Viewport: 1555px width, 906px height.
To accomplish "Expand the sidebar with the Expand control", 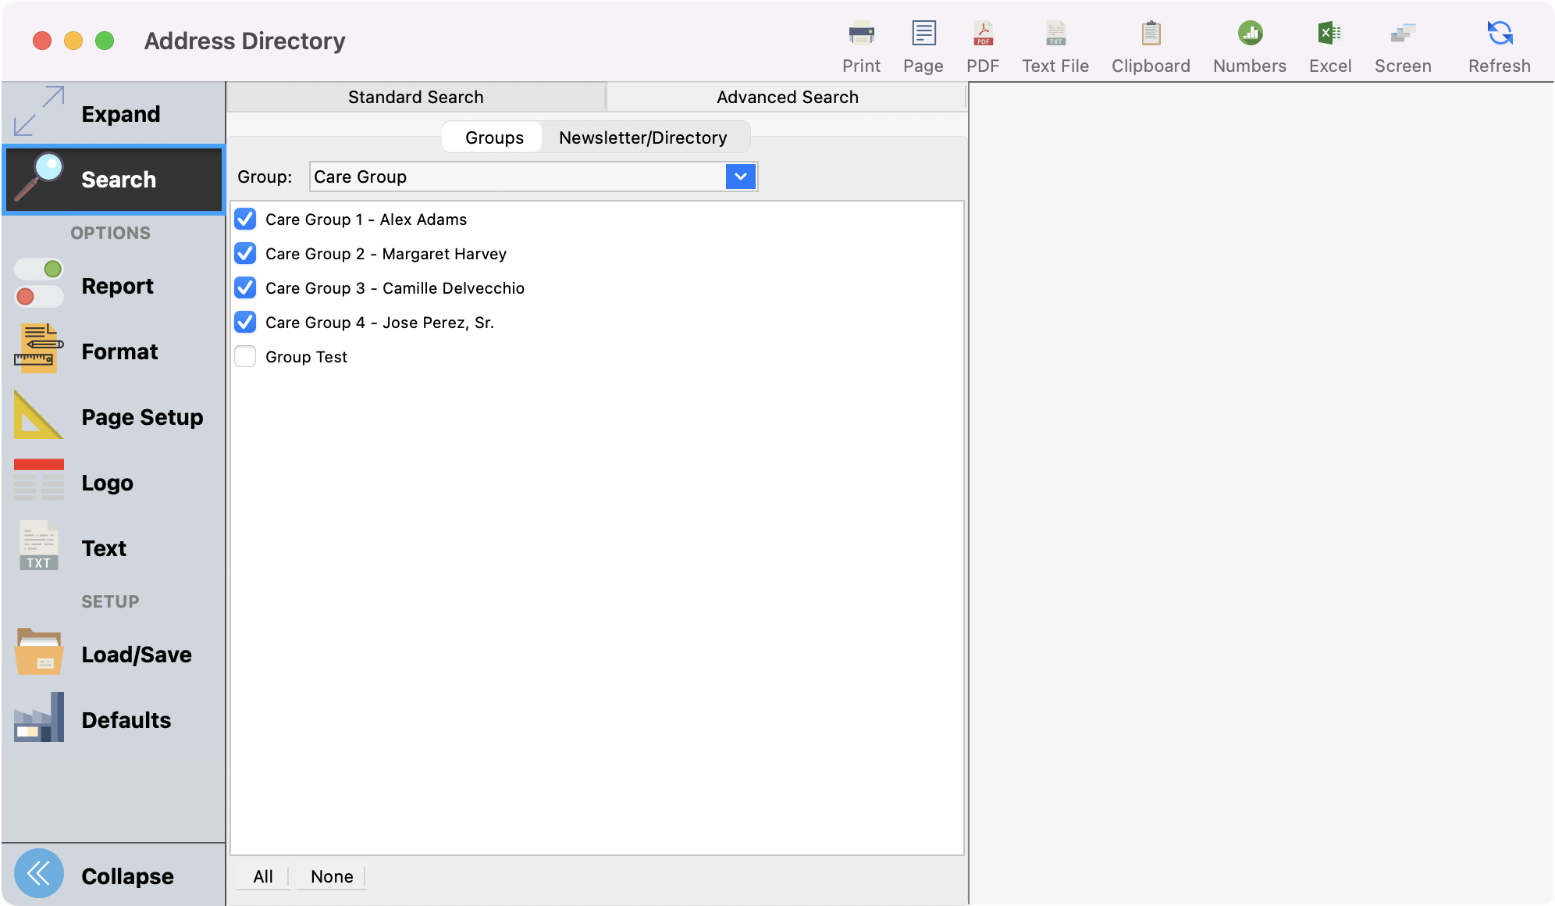I will (x=120, y=113).
